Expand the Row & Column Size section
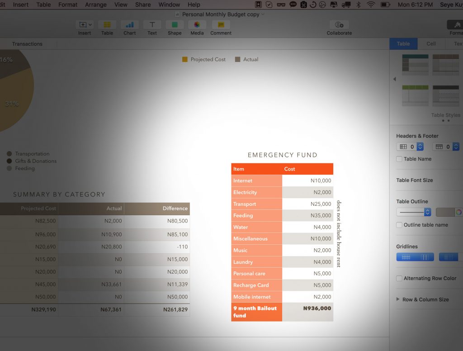The width and height of the screenshot is (463, 351). tap(398, 299)
